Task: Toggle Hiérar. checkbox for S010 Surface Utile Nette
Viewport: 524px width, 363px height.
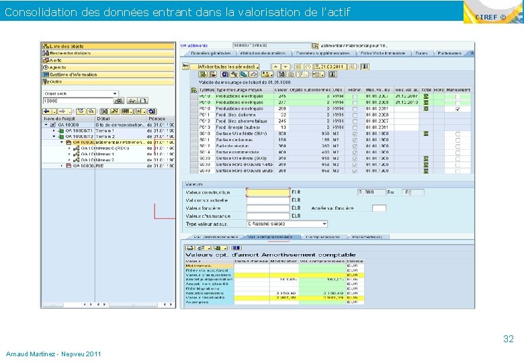Action: [x=355, y=133]
